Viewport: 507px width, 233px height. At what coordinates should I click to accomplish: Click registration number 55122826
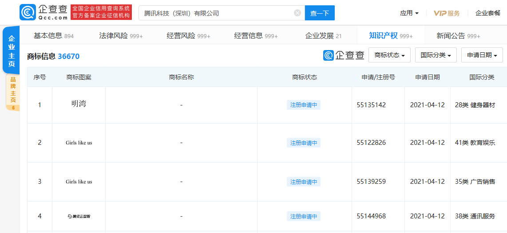[x=372, y=143]
